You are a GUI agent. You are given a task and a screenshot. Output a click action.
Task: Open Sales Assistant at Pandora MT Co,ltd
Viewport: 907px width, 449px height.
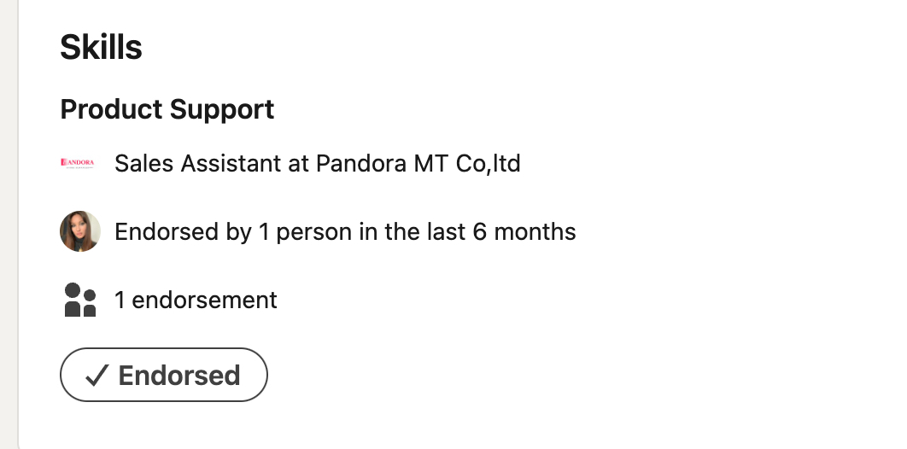317,163
